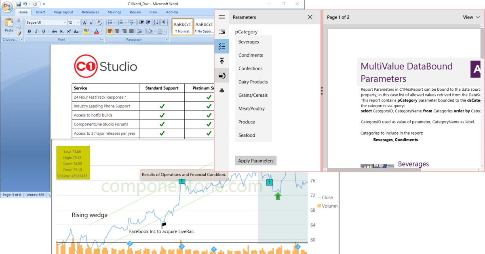
Task: Open the hamburger menu in report viewer
Action: pos(221,17)
